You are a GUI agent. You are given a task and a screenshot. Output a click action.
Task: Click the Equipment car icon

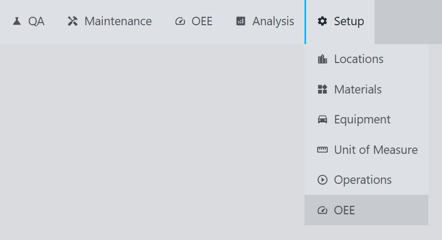click(322, 119)
